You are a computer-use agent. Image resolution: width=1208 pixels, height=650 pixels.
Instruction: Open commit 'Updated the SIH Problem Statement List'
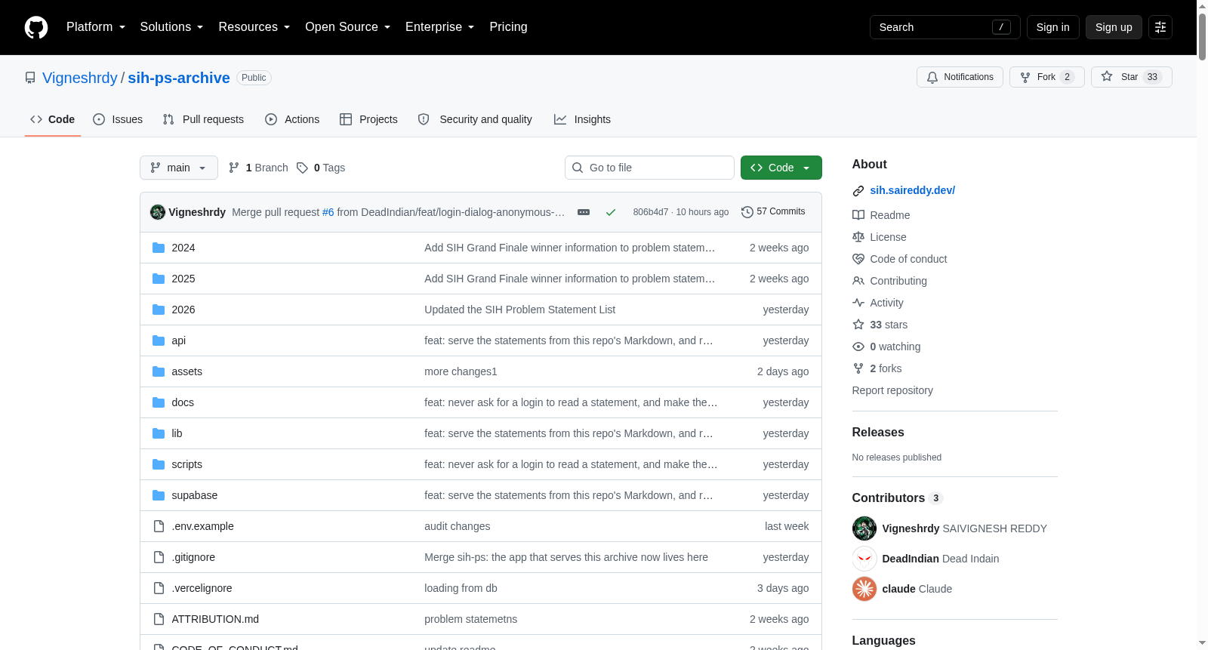[x=519, y=310]
